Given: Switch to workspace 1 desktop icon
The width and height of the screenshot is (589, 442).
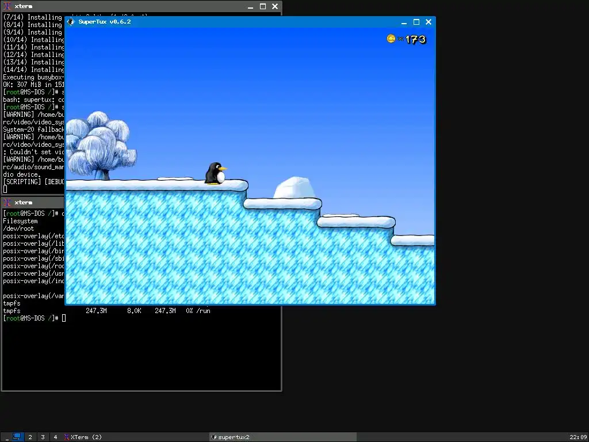Looking at the screenshot, I should tap(17, 437).
